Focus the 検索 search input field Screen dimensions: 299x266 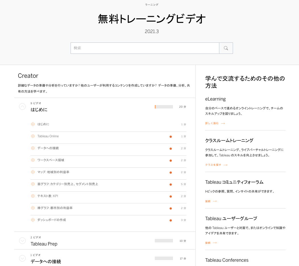tap(145, 48)
